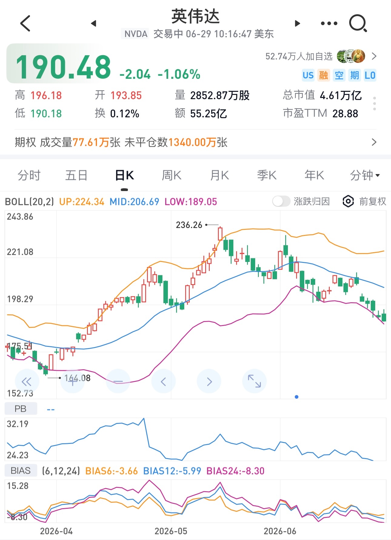
Task: Tap the 总市值 4.61万亿 value
Action: (x=322, y=95)
